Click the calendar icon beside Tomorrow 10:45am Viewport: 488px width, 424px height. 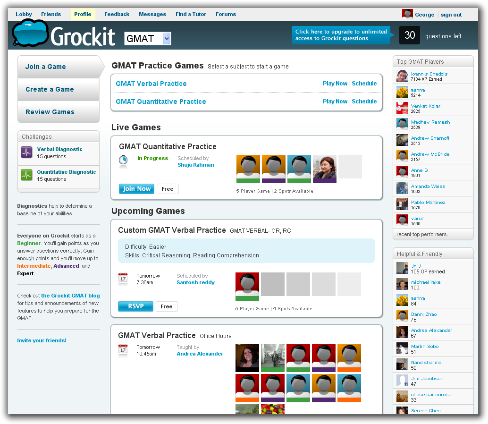[123, 349]
